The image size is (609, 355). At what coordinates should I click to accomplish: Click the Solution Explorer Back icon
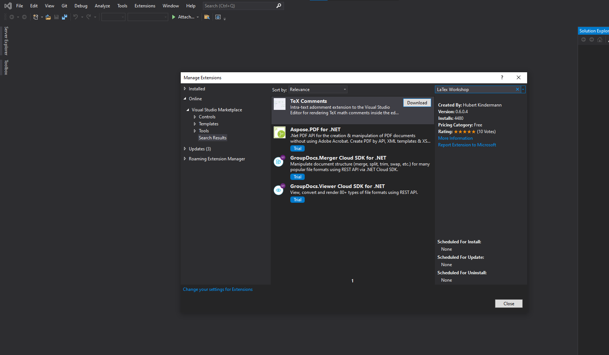584,39
